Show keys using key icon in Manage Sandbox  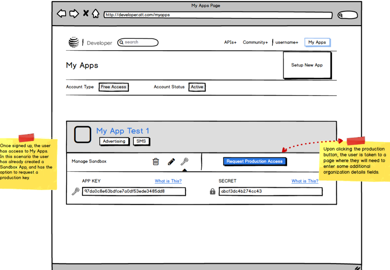[x=184, y=161]
